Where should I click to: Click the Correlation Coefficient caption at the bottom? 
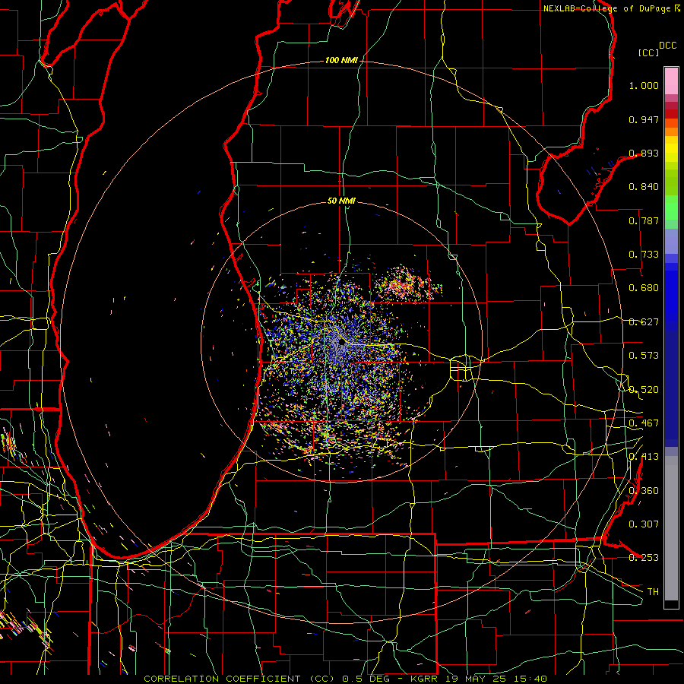tap(345, 679)
